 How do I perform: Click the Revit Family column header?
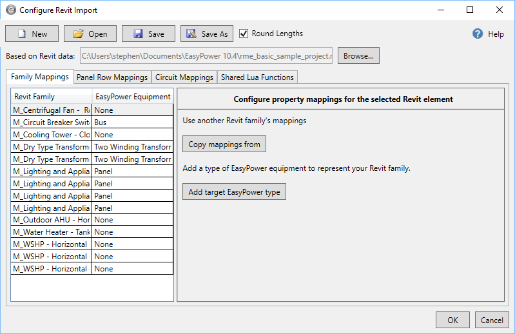52,97
